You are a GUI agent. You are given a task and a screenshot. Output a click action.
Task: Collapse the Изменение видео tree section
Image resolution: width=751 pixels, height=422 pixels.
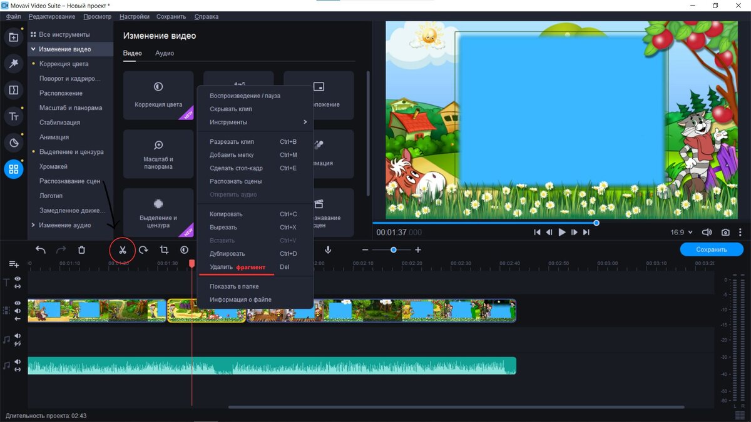point(33,49)
